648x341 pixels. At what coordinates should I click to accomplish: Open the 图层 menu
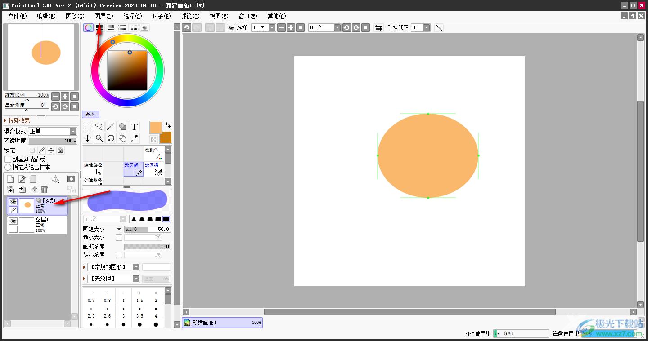pos(103,16)
